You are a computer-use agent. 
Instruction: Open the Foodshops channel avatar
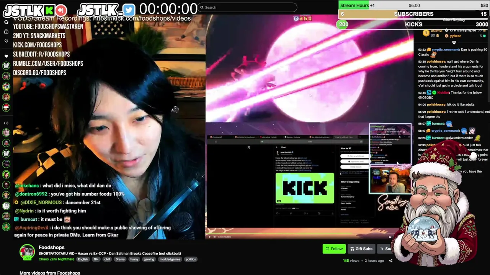point(27,252)
